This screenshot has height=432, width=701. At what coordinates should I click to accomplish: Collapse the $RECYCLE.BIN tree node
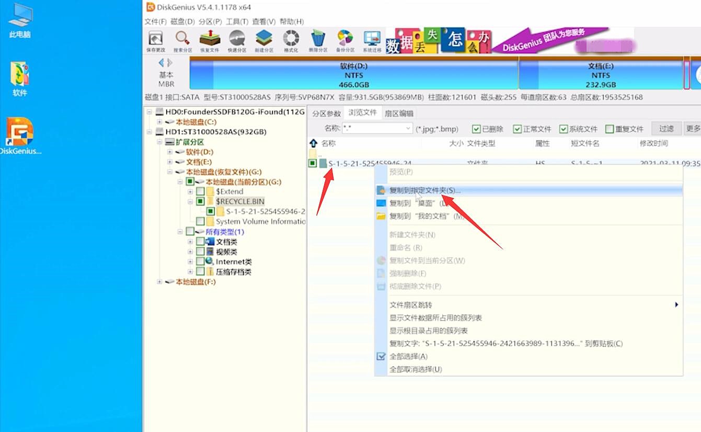(x=190, y=201)
